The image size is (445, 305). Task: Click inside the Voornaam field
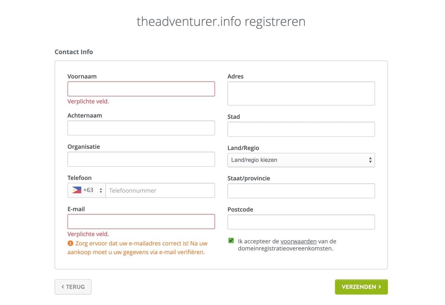[x=141, y=88]
